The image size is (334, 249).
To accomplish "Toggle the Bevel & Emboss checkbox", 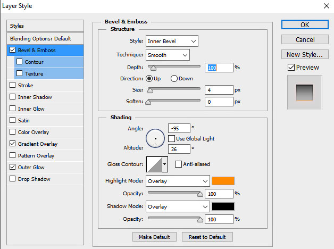I will click(x=13, y=50).
